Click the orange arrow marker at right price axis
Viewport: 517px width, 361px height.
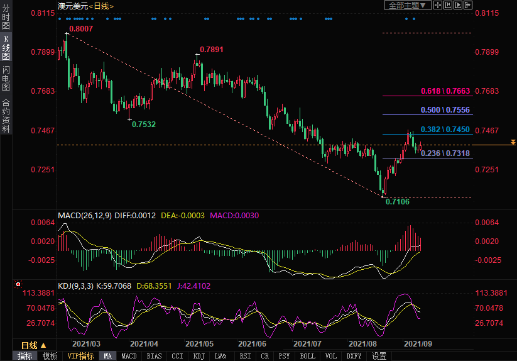[513, 143]
